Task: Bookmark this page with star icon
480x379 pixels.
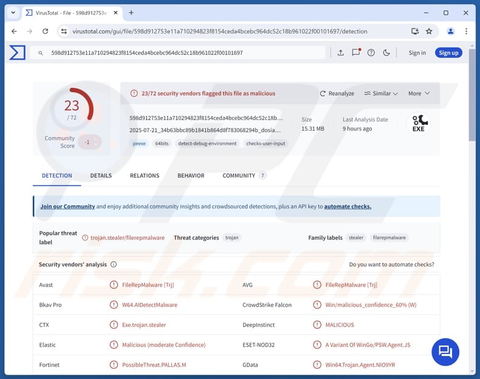Action: coord(429,31)
